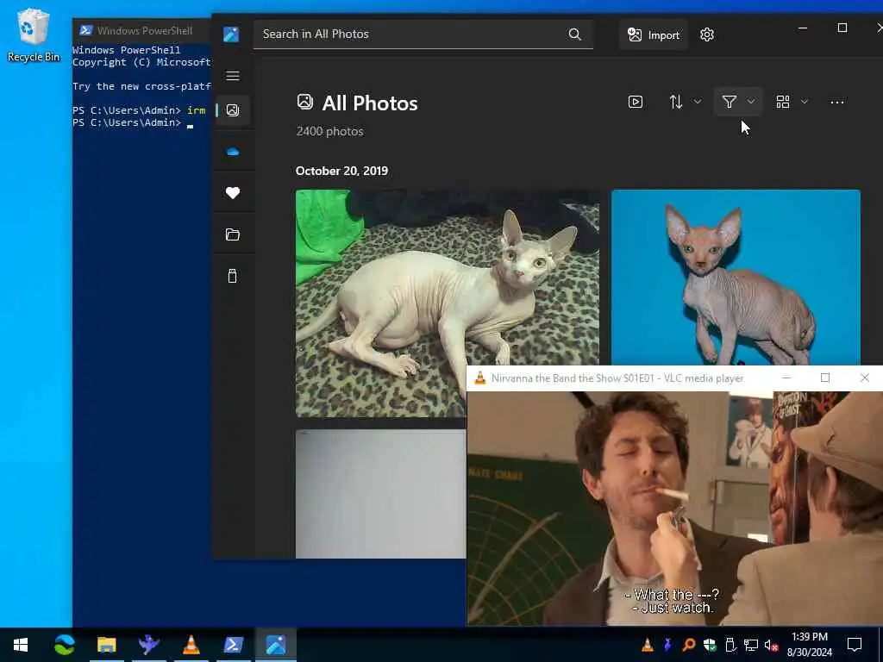Click the Windows PowerShell title bar
This screenshot has height=662, width=883.
142,30
